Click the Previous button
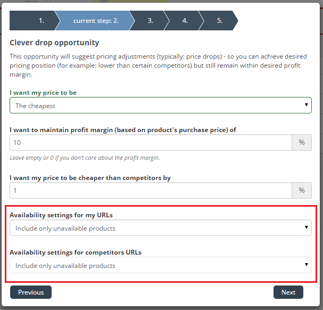 pos(31,292)
